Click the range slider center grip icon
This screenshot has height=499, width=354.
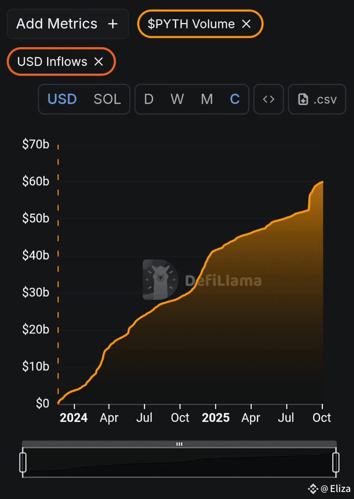coord(179,444)
